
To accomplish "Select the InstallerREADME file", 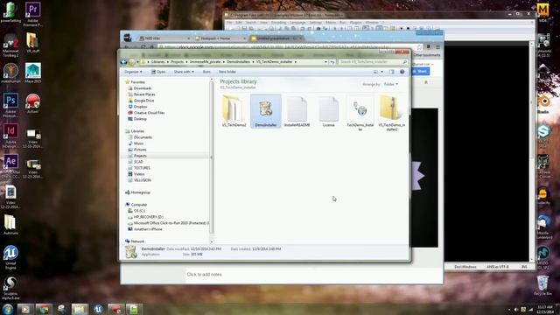I will pos(297,111).
